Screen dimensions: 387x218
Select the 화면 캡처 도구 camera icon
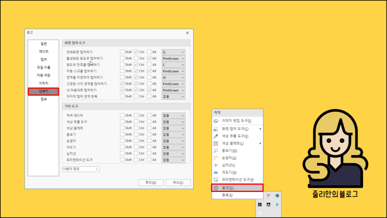point(216,129)
